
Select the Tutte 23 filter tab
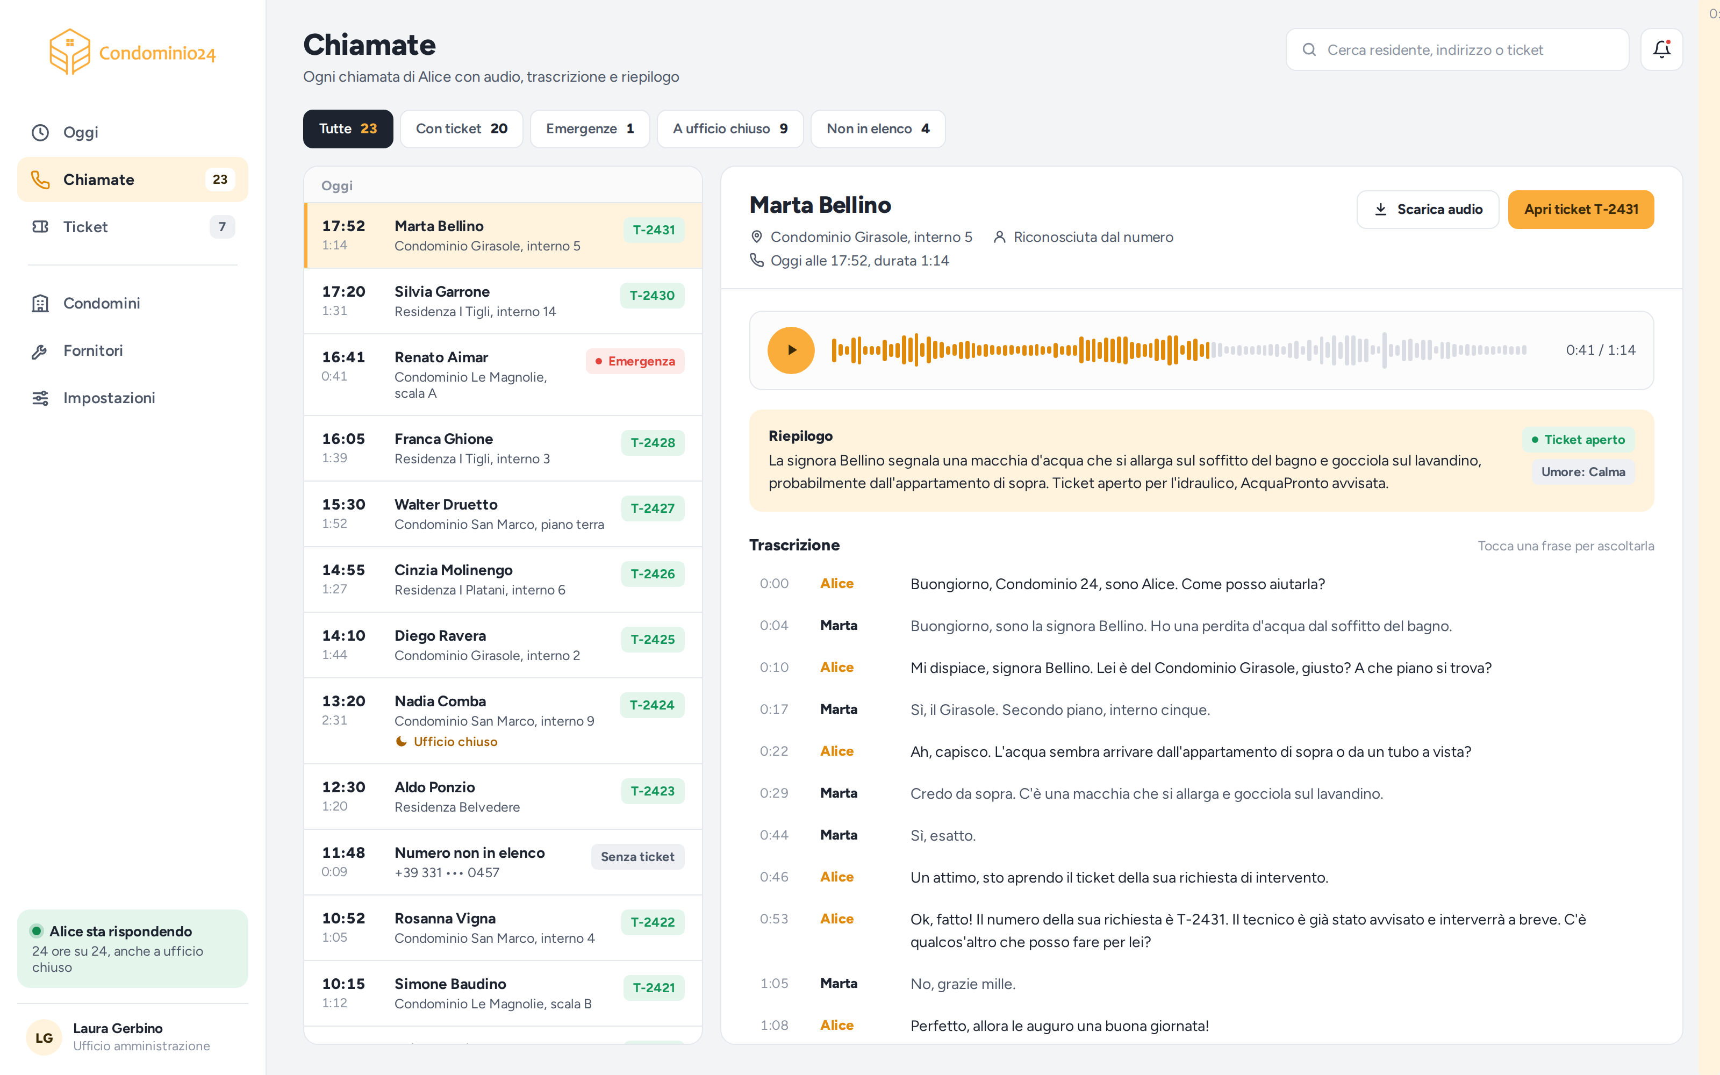348,128
